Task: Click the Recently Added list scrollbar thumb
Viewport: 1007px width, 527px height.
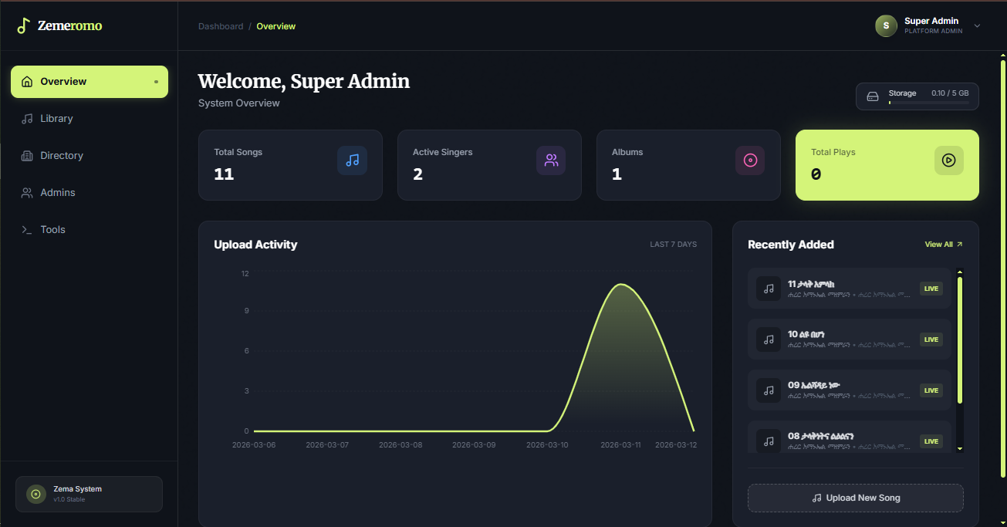Action: click(960, 340)
